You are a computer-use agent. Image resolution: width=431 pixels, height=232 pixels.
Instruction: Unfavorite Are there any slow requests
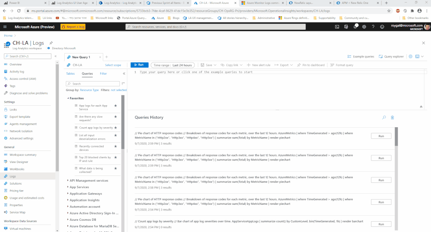(x=115, y=117)
